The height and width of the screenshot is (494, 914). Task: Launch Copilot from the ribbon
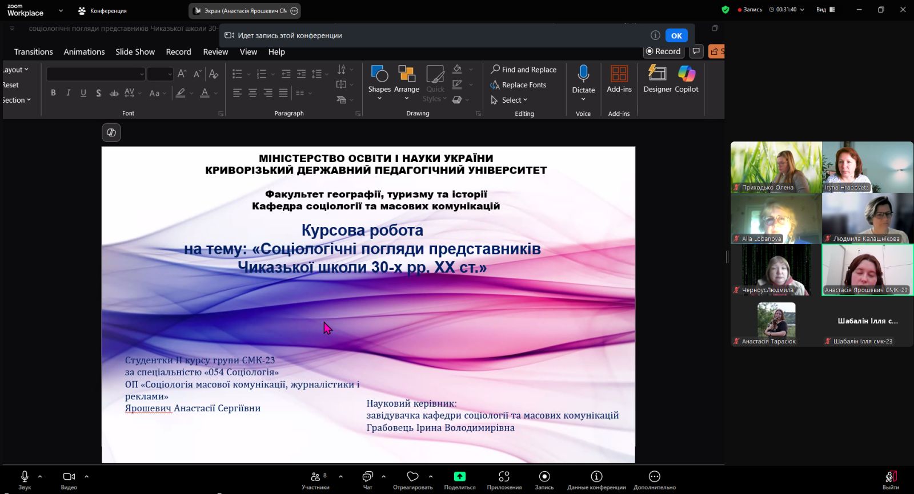tap(686, 79)
